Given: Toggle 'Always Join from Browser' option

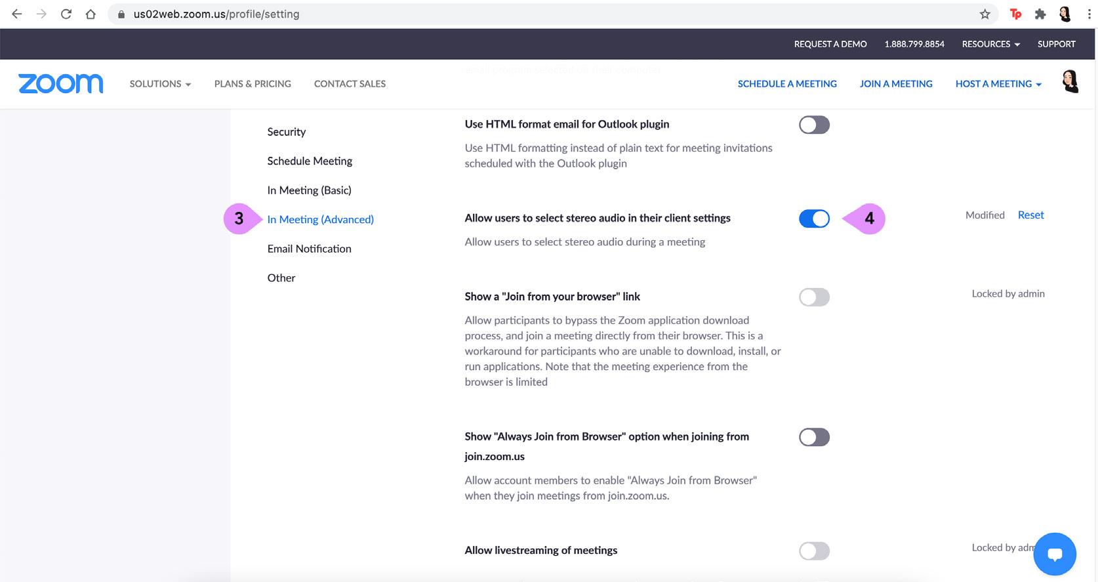Looking at the screenshot, I should (814, 437).
